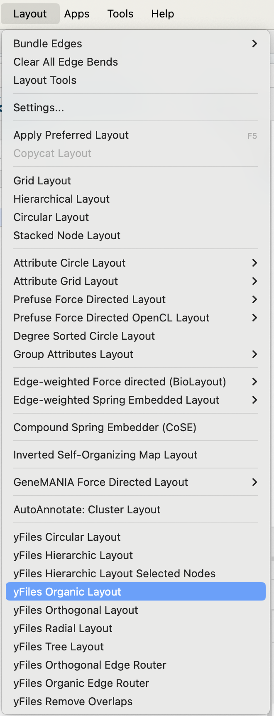Apply the Grid Layout
This screenshot has height=716, width=274.
pos(42,181)
